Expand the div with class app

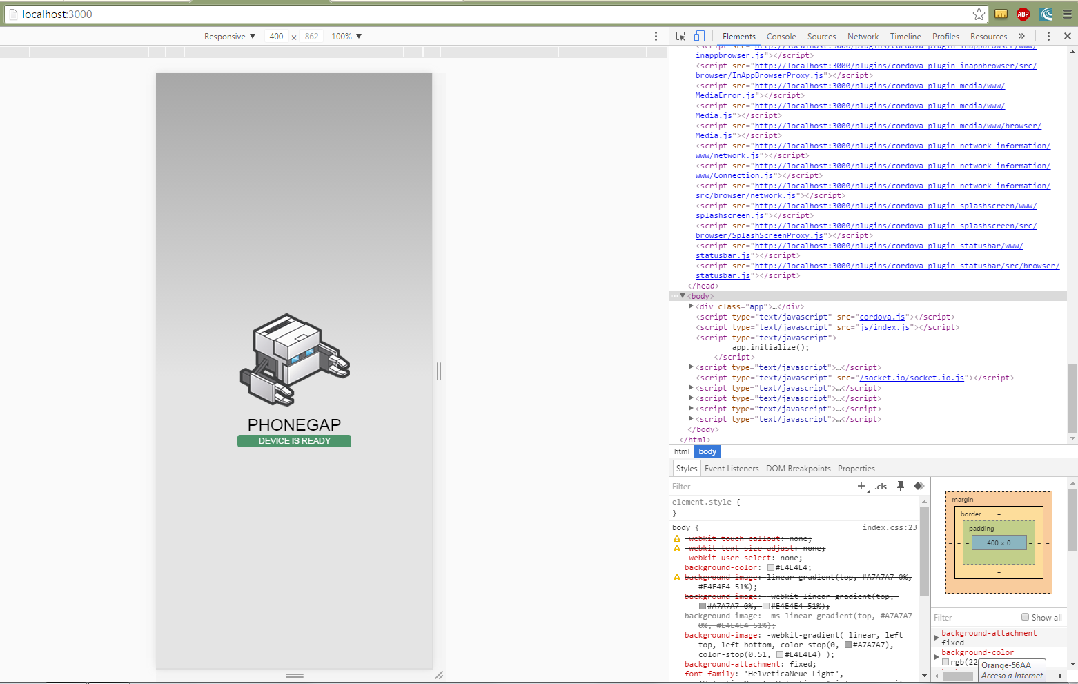pyautogui.click(x=691, y=306)
